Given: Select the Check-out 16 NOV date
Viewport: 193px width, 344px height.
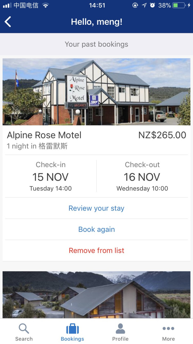Looking at the screenshot, I should [x=142, y=177].
